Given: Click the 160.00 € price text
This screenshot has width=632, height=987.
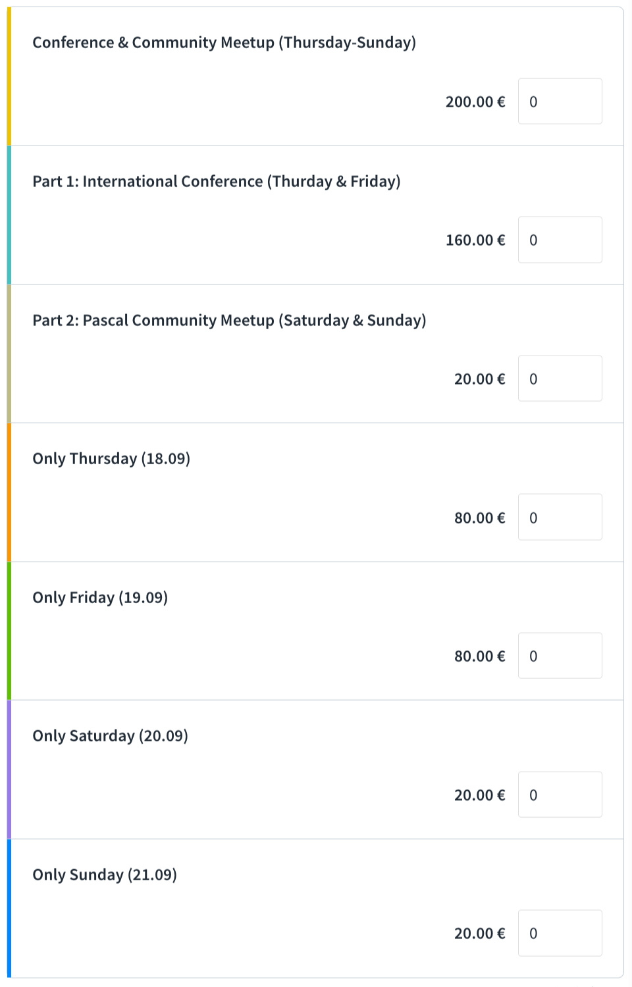Looking at the screenshot, I should coord(475,240).
